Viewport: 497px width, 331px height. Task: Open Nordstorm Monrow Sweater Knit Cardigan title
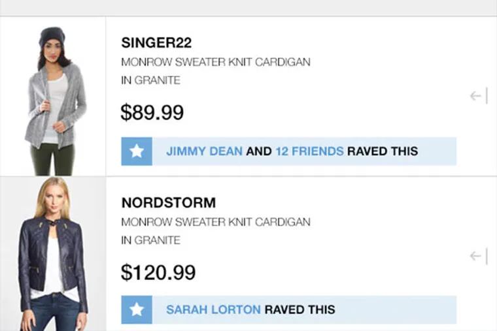216,222
